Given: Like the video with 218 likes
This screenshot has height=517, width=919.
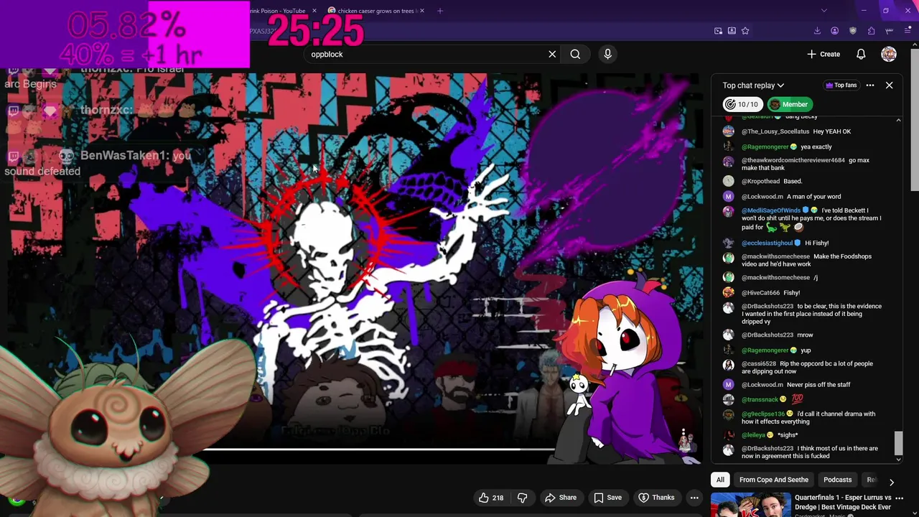Looking at the screenshot, I should coord(491,498).
